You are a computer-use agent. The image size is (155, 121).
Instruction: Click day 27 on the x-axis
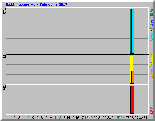pyautogui.click(x=127, y=118)
